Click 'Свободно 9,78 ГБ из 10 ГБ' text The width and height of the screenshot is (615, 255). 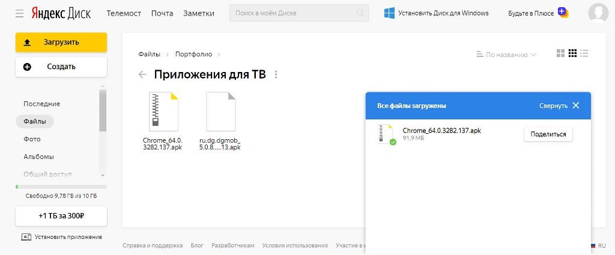tap(61, 196)
